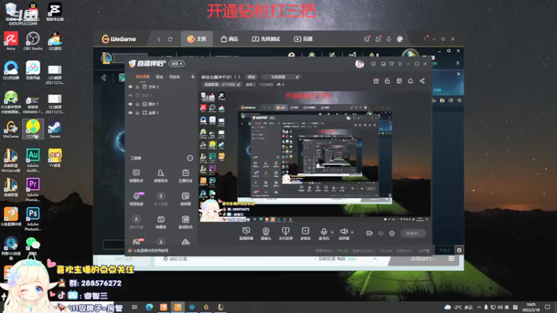The width and height of the screenshot is (557, 313).
Task: Go back in WeGame navigation
Action: [x=159, y=39]
